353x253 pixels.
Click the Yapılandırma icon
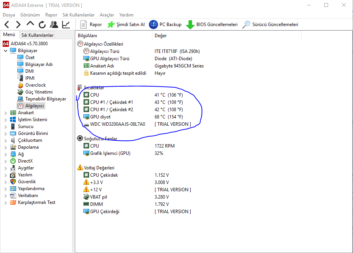(x=13, y=189)
